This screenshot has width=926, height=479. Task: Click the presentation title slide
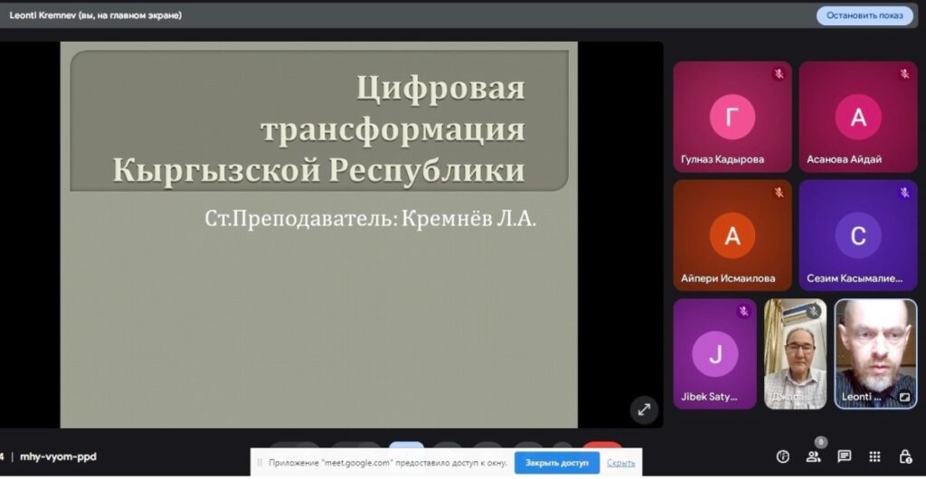(x=318, y=235)
